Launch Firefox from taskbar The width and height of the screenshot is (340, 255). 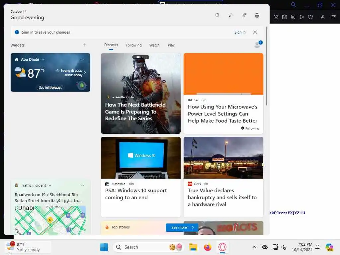coord(208,247)
